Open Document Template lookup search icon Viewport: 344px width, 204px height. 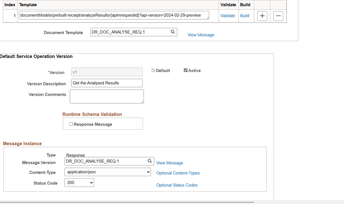(x=173, y=32)
